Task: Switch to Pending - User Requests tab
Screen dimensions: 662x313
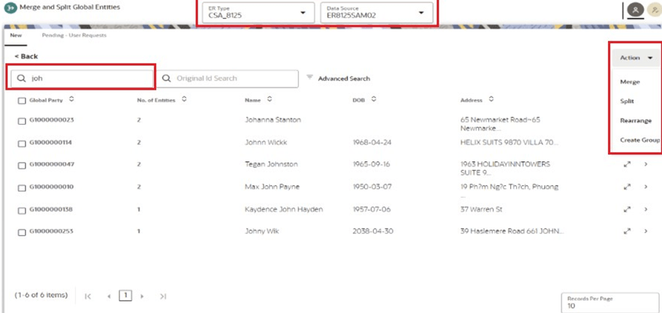Action: coord(74,36)
